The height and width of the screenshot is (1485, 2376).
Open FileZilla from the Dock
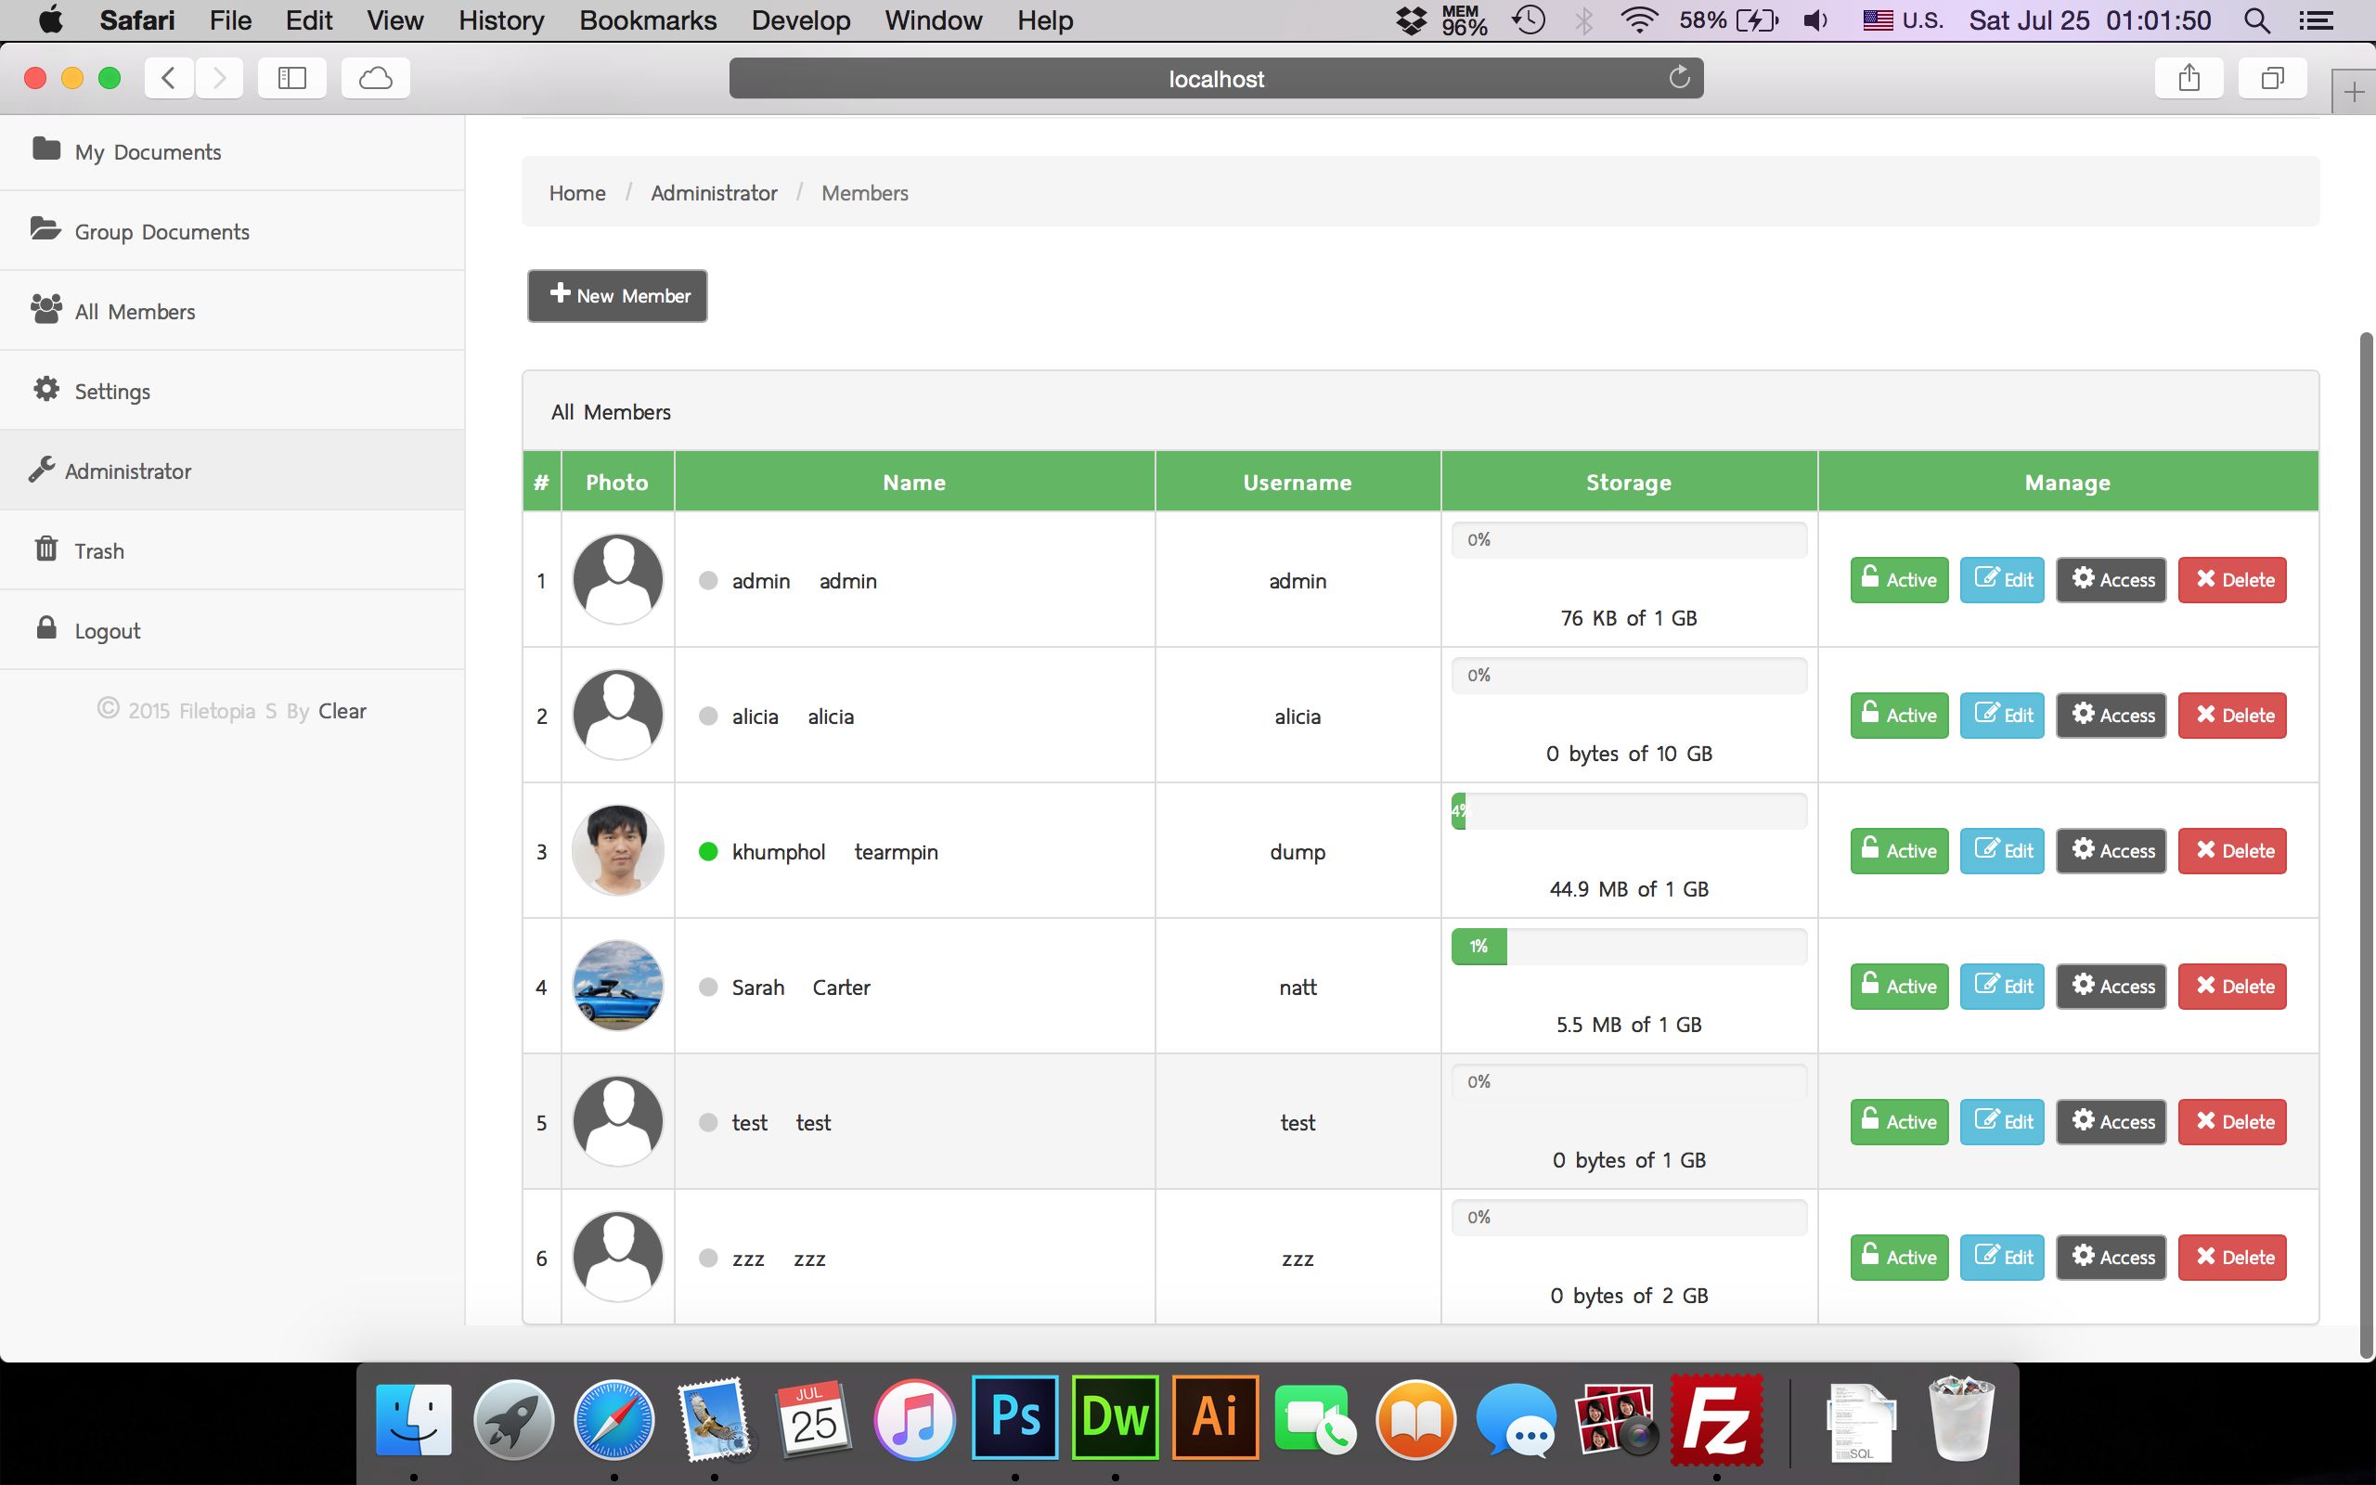pos(1716,1418)
